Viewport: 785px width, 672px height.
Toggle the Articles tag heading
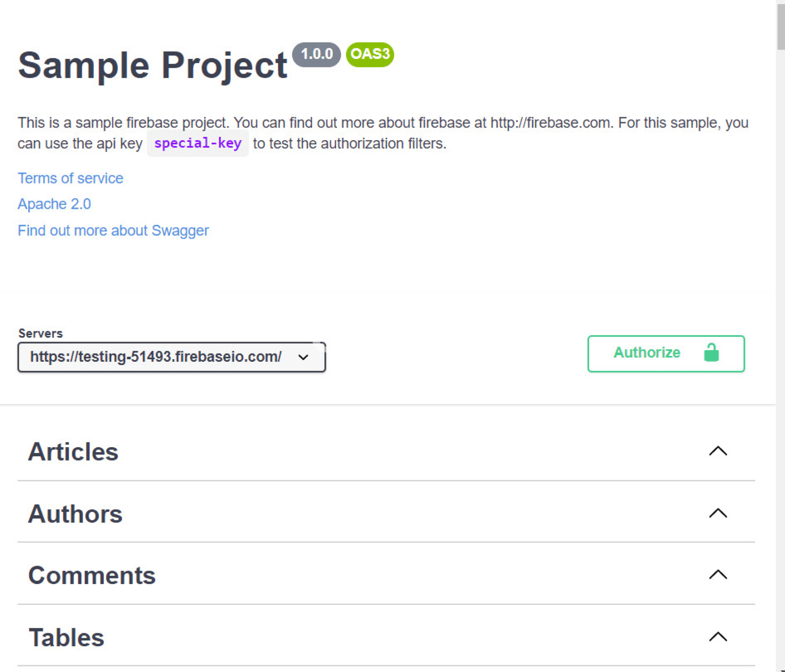point(73,452)
